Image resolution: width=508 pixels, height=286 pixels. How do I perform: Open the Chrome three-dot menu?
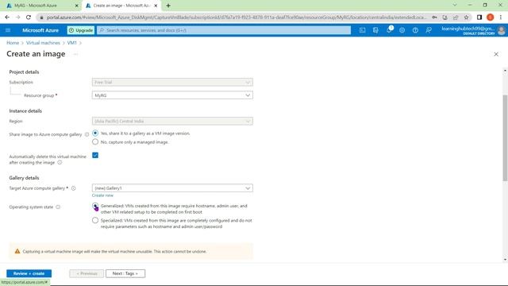point(501,17)
